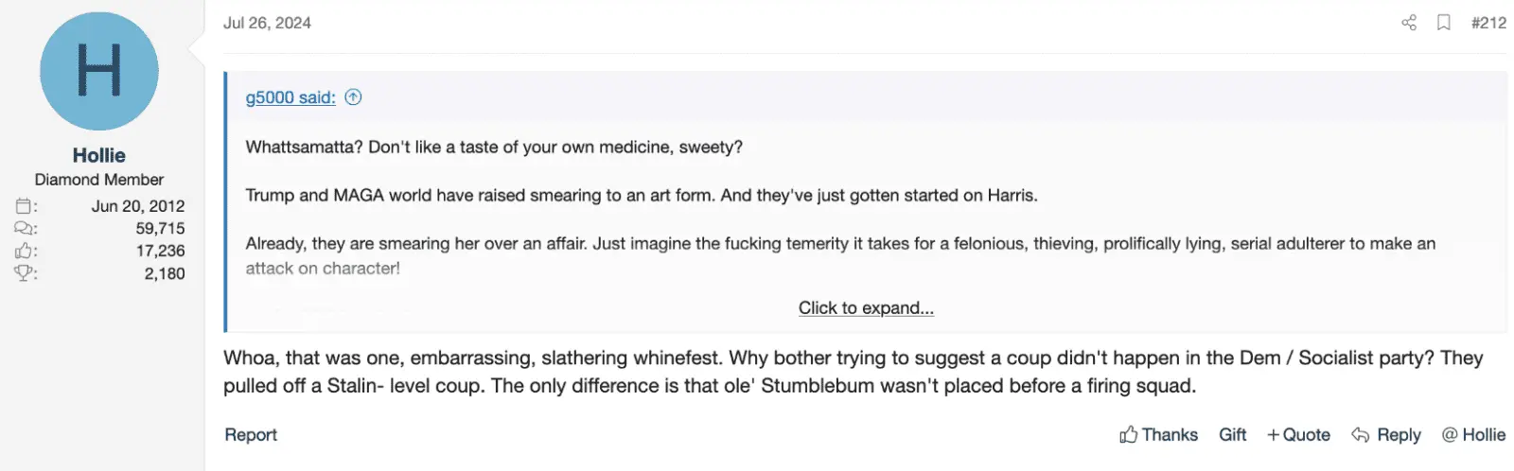Click the Reply arrow icon
Image resolution: width=1514 pixels, height=471 pixels.
(x=1360, y=435)
